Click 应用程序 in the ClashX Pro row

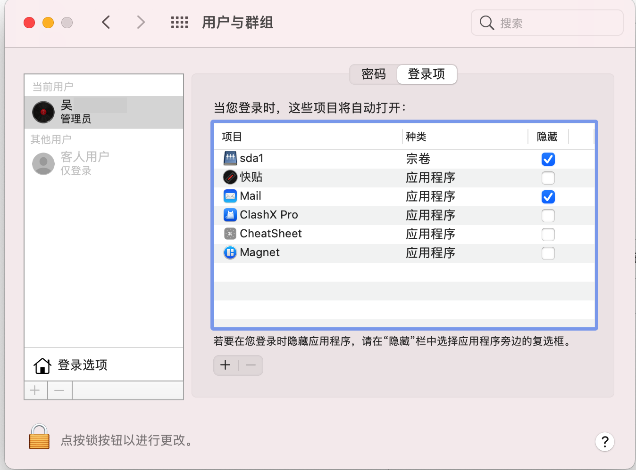pyautogui.click(x=430, y=216)
